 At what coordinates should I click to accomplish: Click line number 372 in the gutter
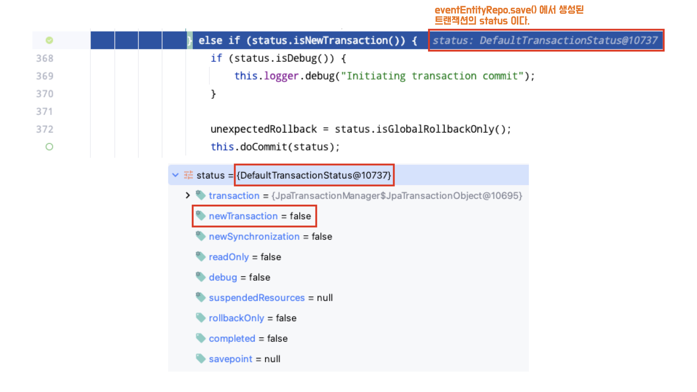pos(45,129)
